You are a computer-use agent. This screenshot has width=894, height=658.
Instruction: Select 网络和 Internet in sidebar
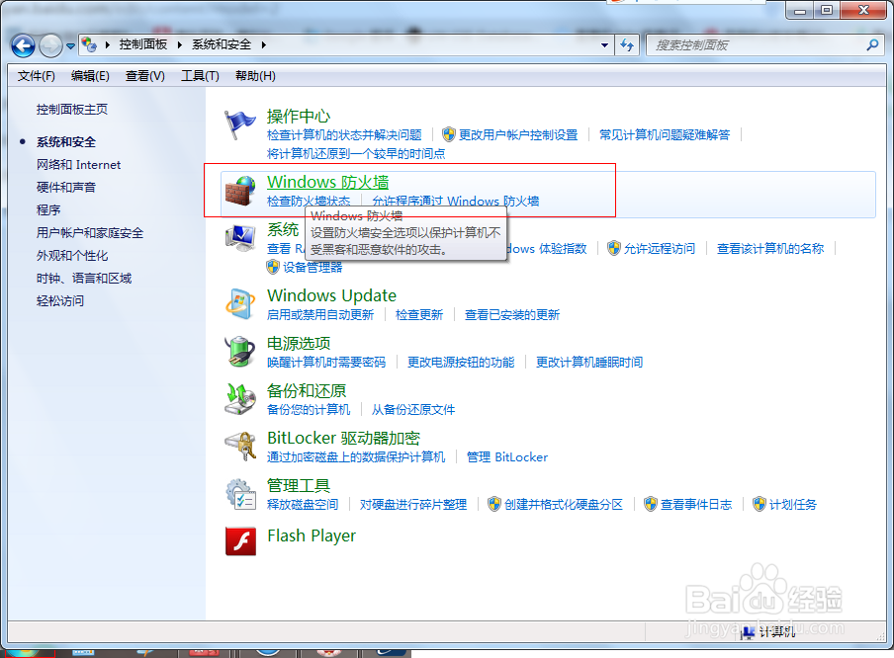pos(79,165)
